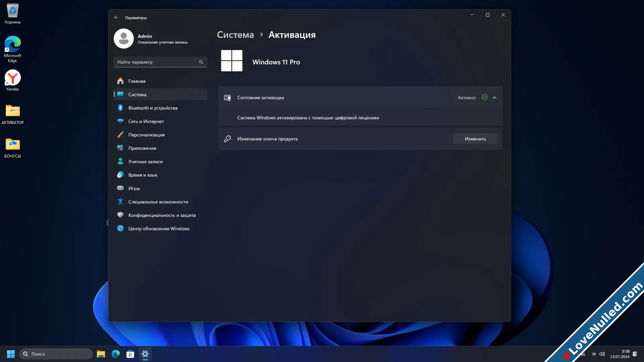Open Корзина on the desktop
The width and height of the screenshot is (644, 362).
coord(13,14)
